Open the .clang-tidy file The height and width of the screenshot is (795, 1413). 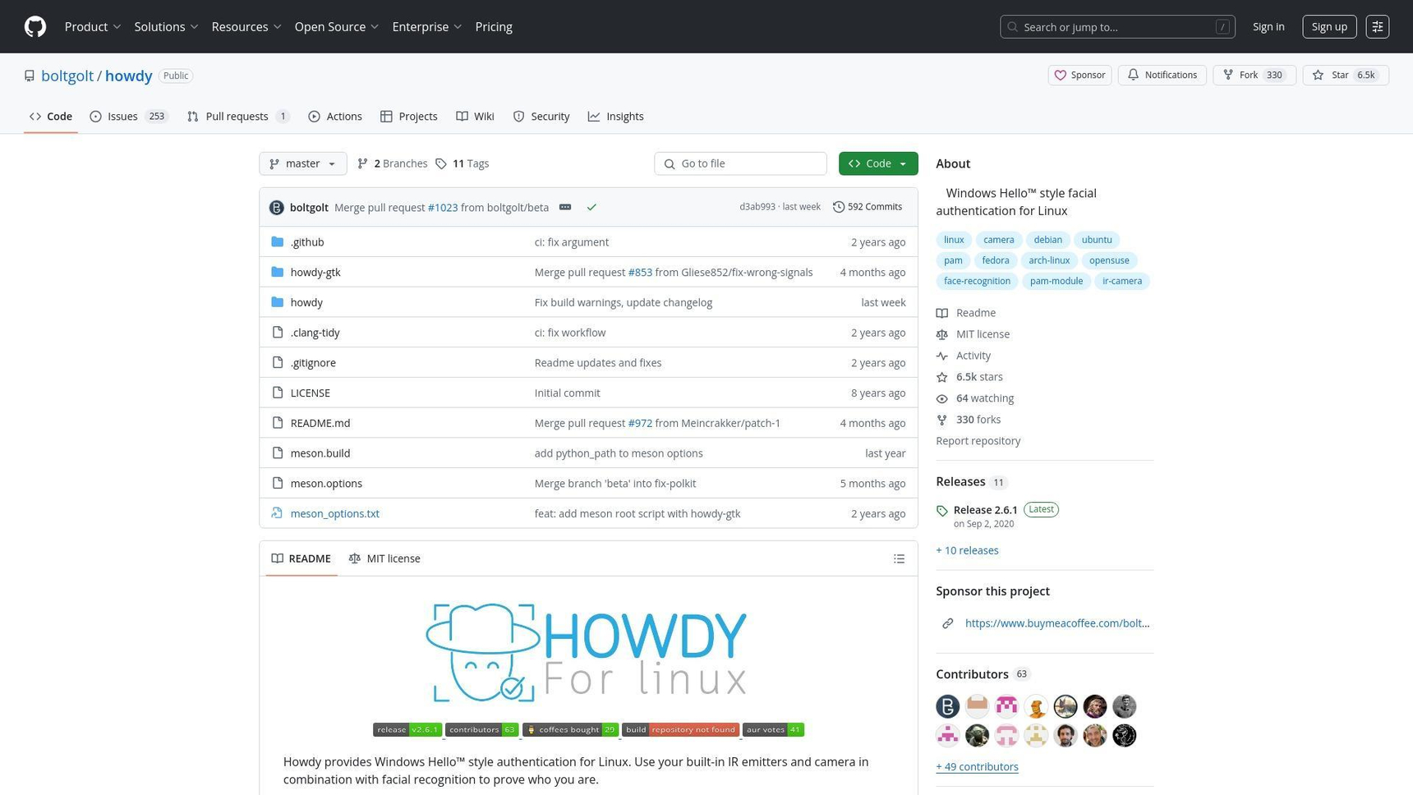[315, 333]
